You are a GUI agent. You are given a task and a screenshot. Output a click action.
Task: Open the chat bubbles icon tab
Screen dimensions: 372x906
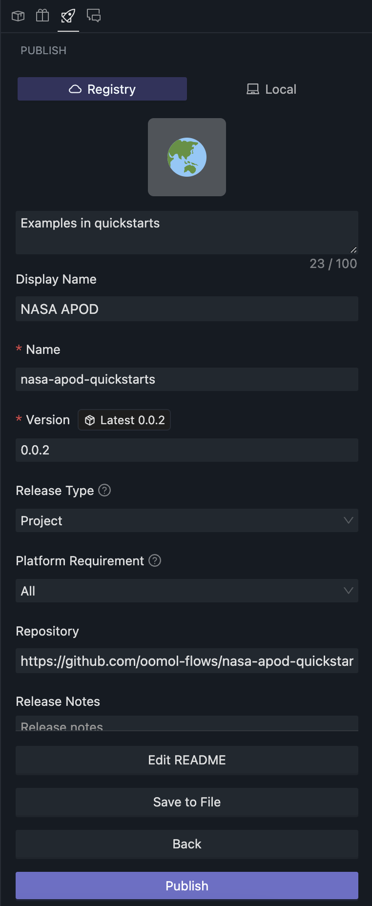pyautogui.click(x=94, y=16)
